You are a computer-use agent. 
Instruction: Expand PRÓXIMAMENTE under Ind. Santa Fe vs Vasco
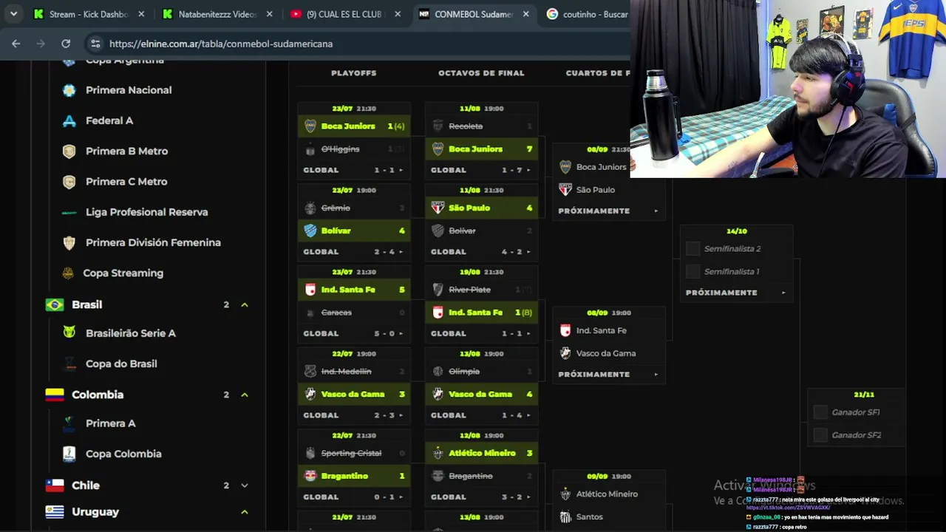[x=609, y=375]
